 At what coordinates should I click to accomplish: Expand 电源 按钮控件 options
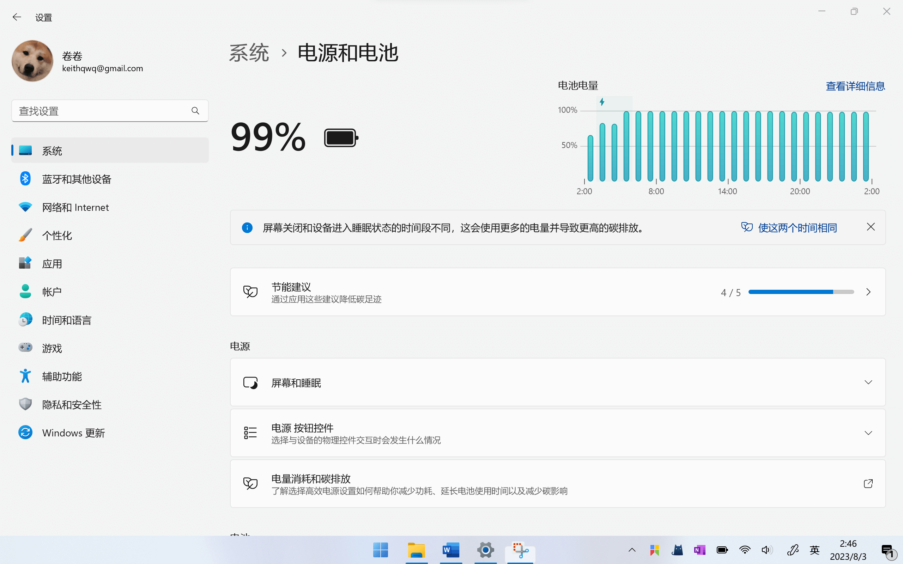click(x=868, y=433)
